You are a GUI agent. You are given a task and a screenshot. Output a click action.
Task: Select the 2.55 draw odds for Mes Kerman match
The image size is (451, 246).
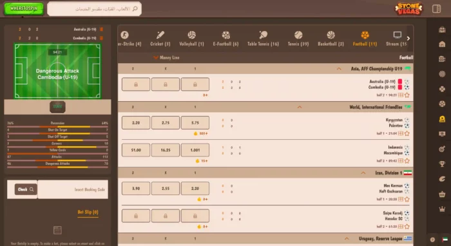pos(166,189)
